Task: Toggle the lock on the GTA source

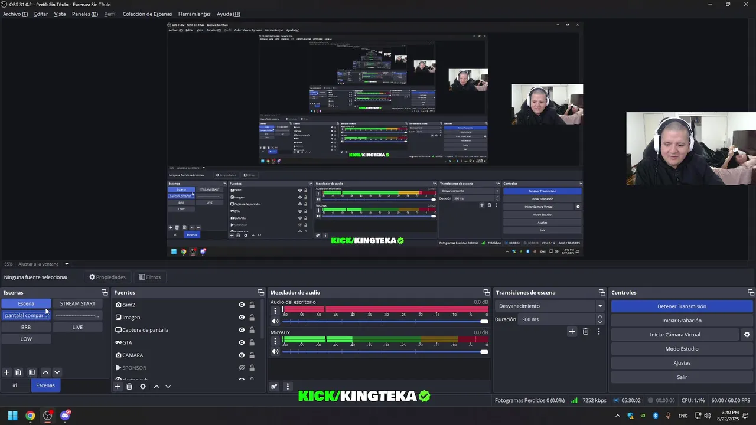Action: click(x=252, y=342)
